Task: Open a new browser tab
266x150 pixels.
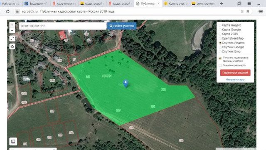Action: point(222,3)
